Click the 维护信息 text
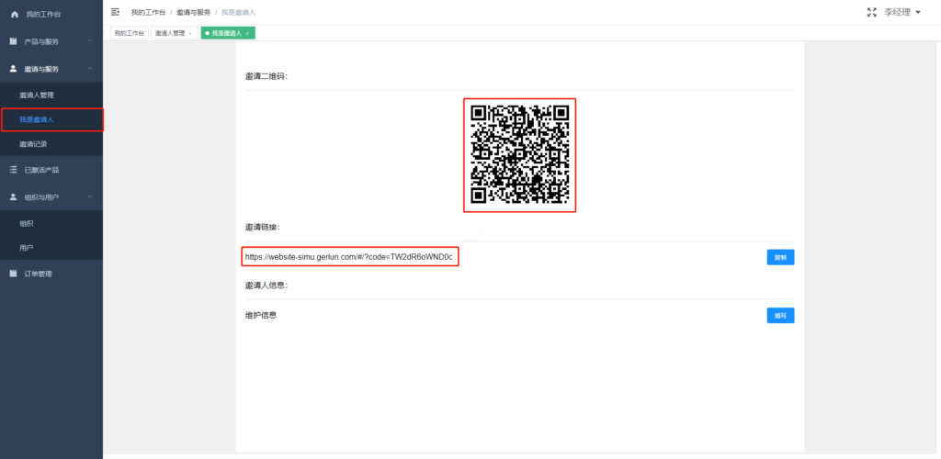Viewport: 941px width, 459px height. coord(261,315)
